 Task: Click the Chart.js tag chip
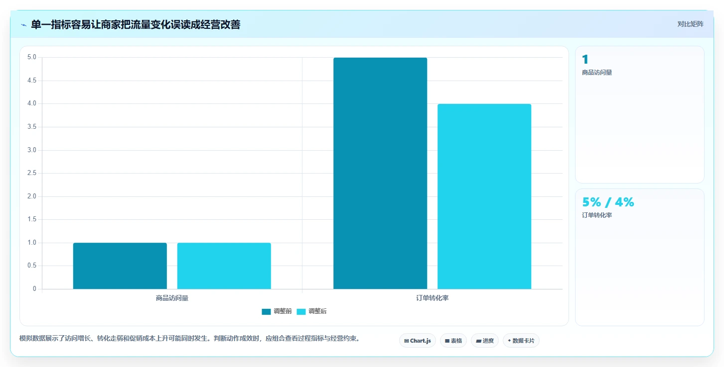[x=418, y=341]
